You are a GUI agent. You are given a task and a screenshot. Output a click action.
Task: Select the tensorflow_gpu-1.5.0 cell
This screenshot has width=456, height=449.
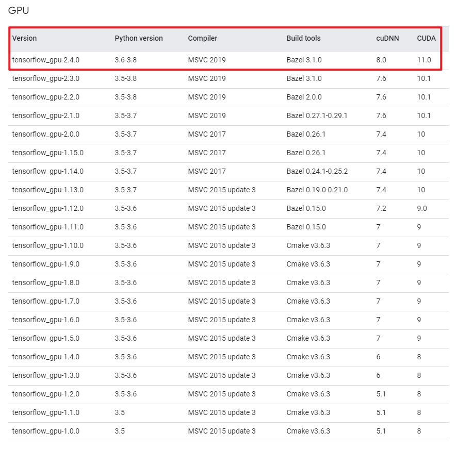tap(46, 339)
